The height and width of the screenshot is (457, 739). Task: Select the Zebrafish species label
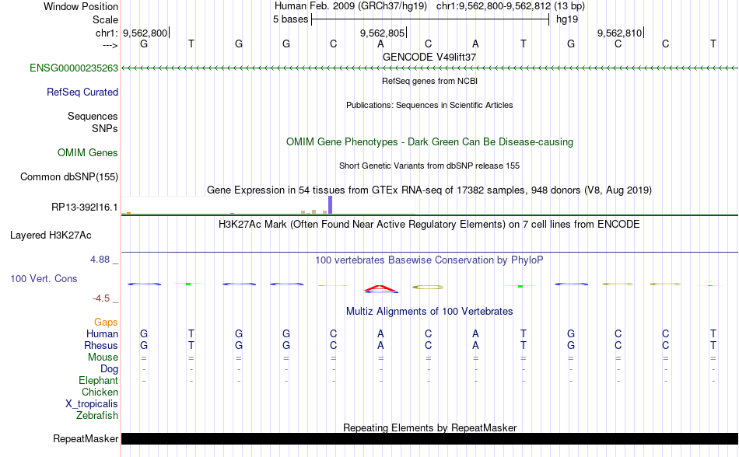pos(97,416)
